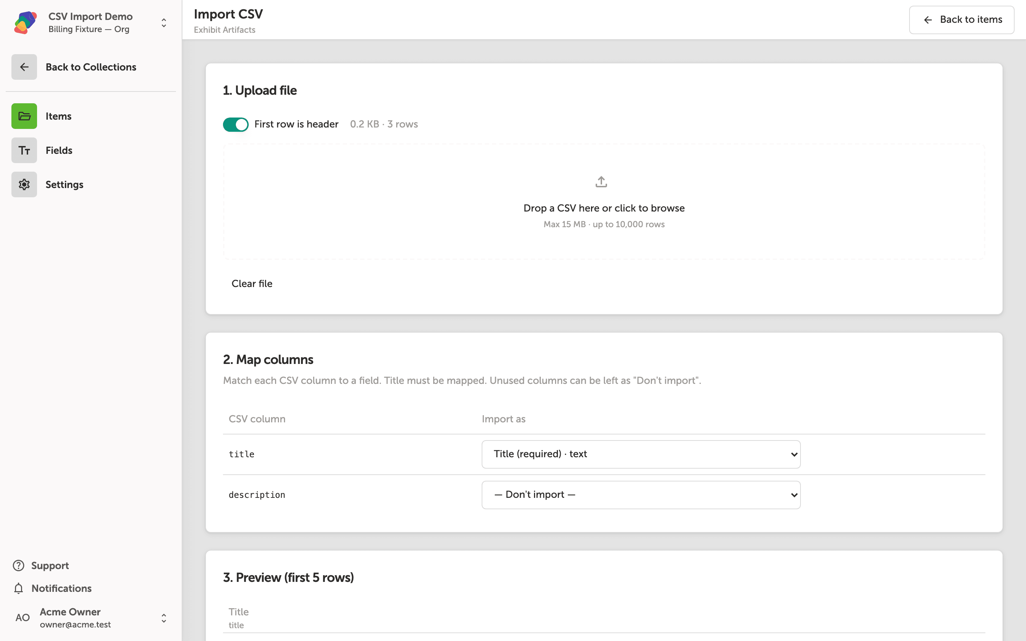Click the CSV Import Demo app logo

[25, 22]
